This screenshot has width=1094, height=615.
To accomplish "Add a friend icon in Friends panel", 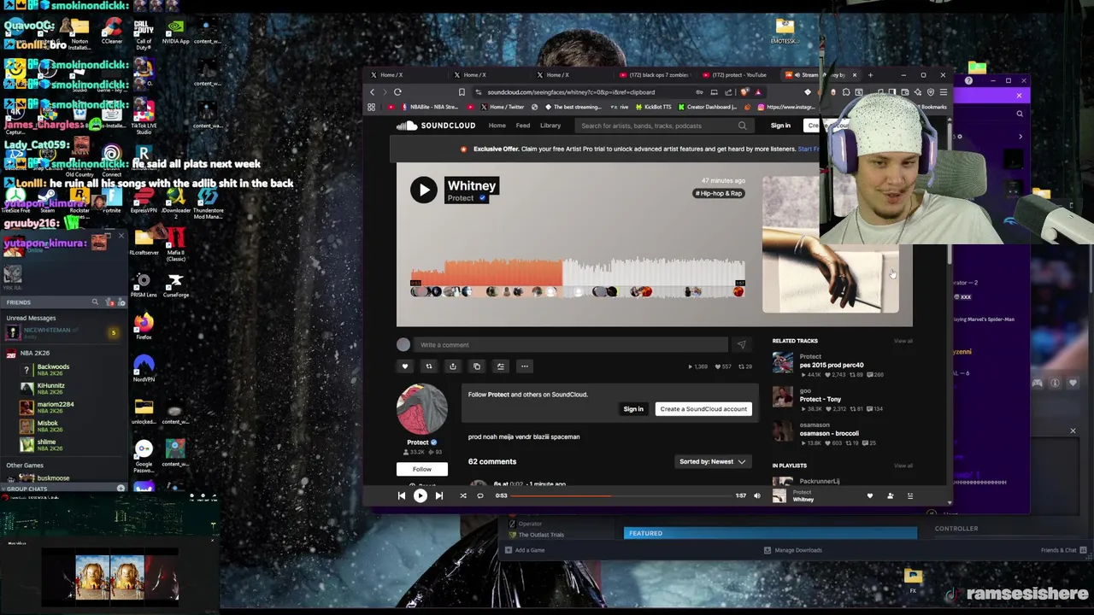I will tap(121, 302).
